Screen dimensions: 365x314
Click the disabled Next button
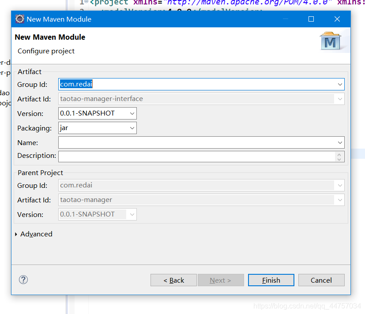[x=221, y=280]
